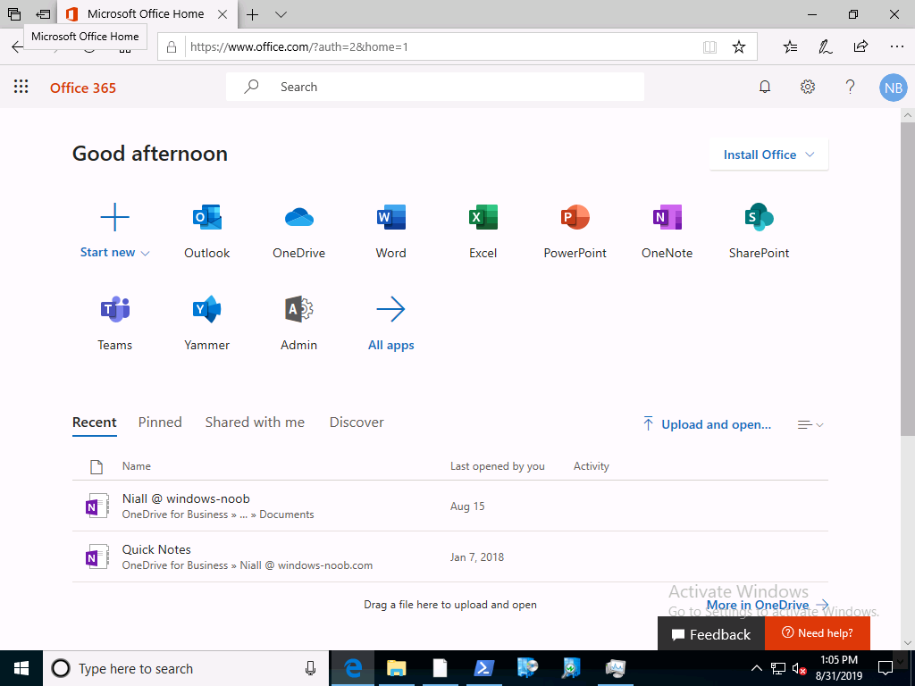Open the Niall @ windows-noob notebook
Screen dimensions: 915x686
[450, 506]
